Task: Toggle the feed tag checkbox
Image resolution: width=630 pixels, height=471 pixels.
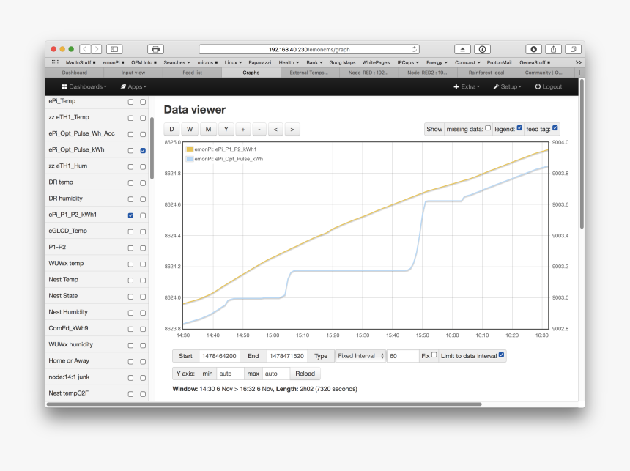Action: [x=555, y=128]
